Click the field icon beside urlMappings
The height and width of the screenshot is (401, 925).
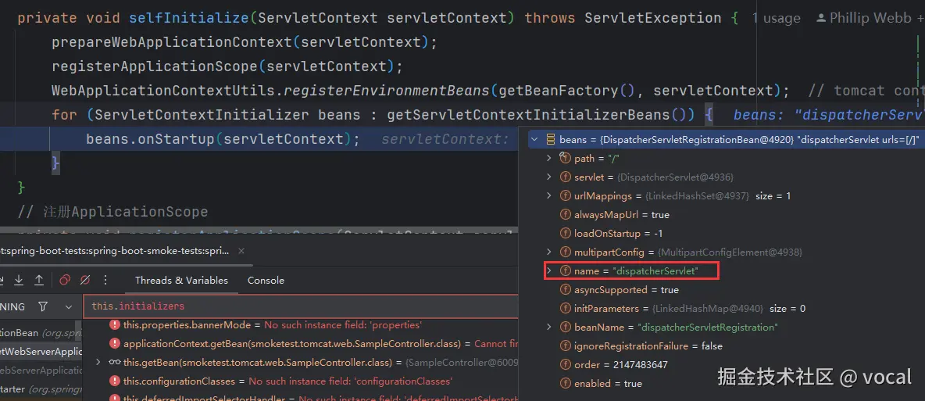(x=565, y=195)
